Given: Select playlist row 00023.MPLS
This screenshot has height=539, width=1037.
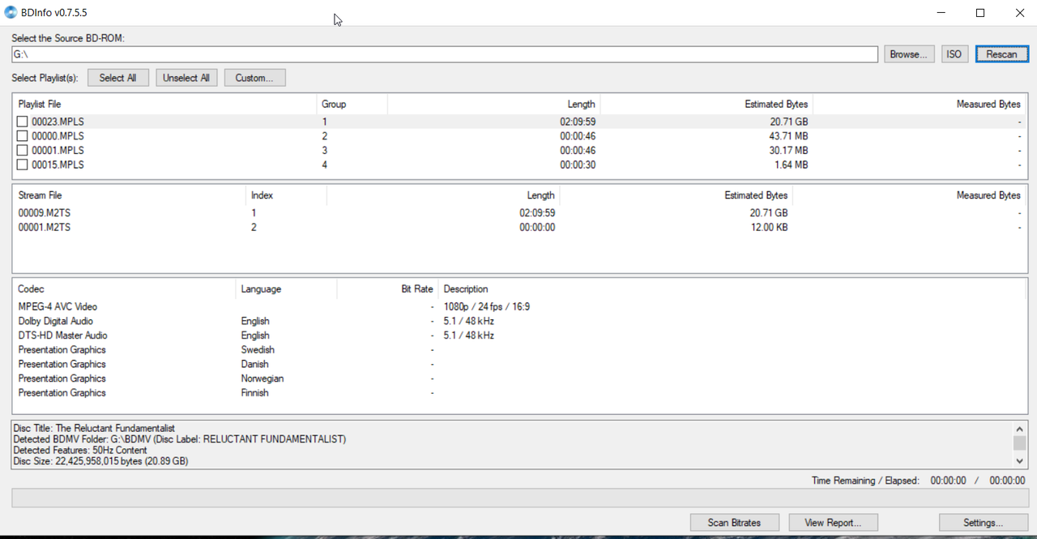Looking at the screenshot, I should pos(519,122).
